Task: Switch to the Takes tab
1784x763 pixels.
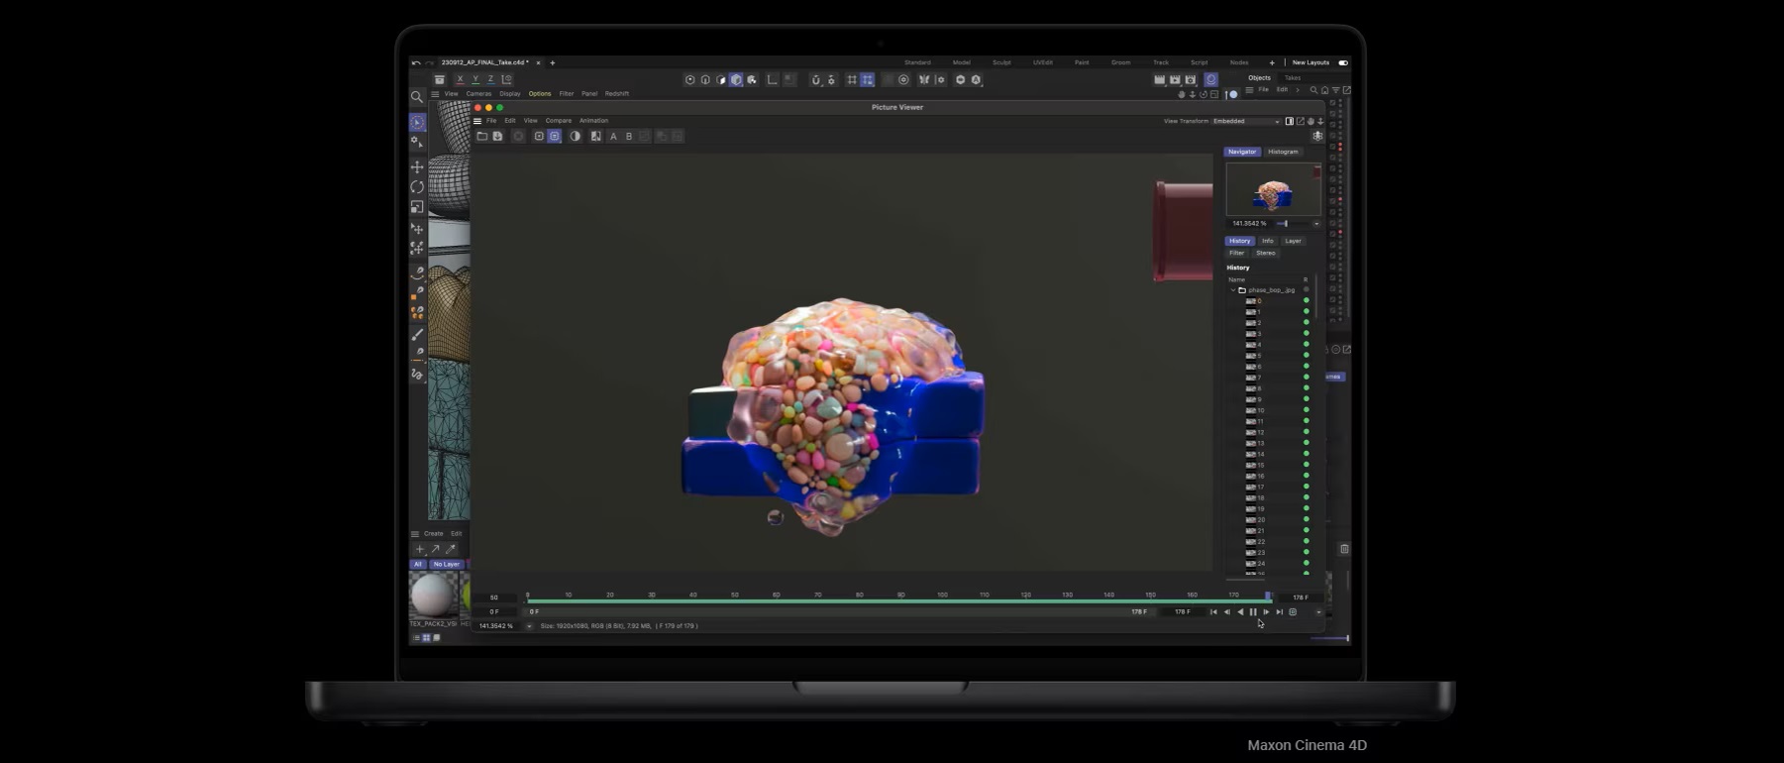Action: tap(1293, 77)
